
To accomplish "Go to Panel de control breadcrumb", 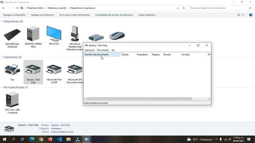I will point(35,8).
